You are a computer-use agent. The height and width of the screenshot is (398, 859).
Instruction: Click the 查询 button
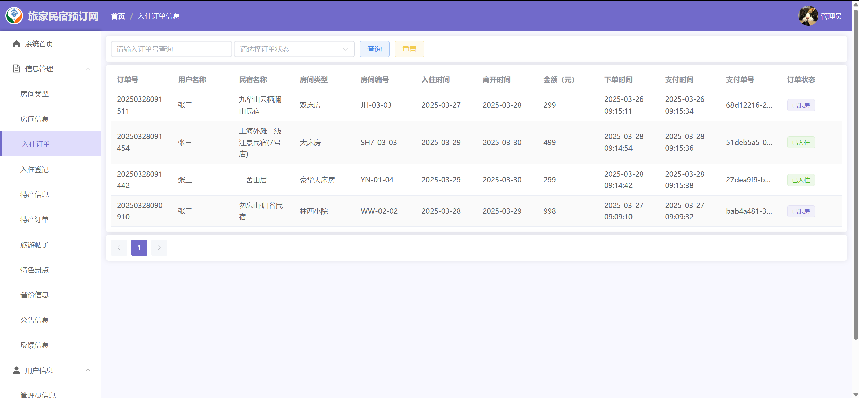(374, 49)
